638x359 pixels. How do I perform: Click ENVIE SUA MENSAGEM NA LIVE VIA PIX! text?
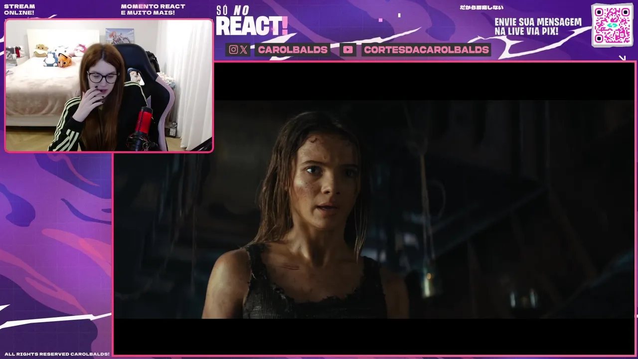538,26
